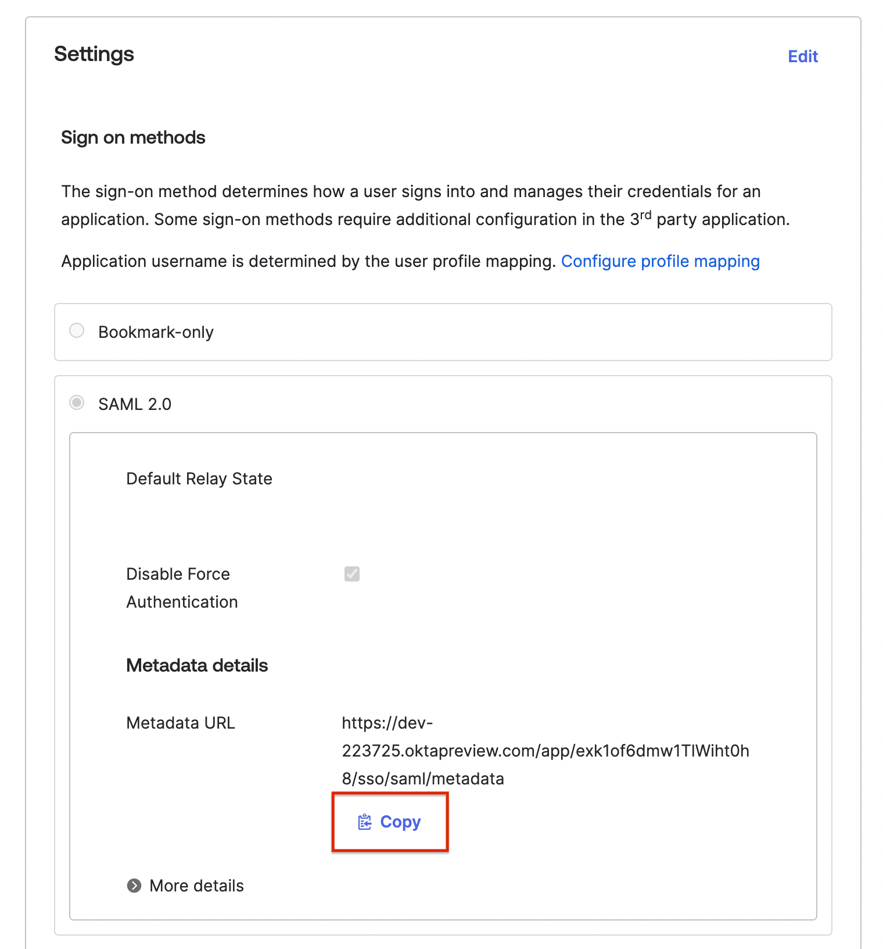Click the Metadata URL address text
883x949 pixels.
[545, 751]
